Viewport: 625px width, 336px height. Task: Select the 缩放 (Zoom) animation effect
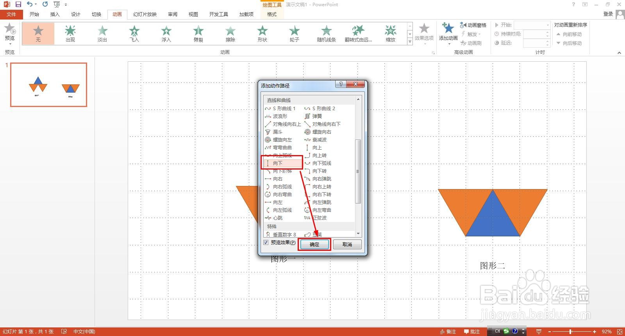pos(391,34)
